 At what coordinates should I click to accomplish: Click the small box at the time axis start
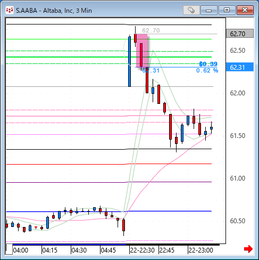click(x=9, y=249)
